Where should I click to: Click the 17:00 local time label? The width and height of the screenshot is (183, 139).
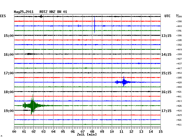(x=9, y=73)
